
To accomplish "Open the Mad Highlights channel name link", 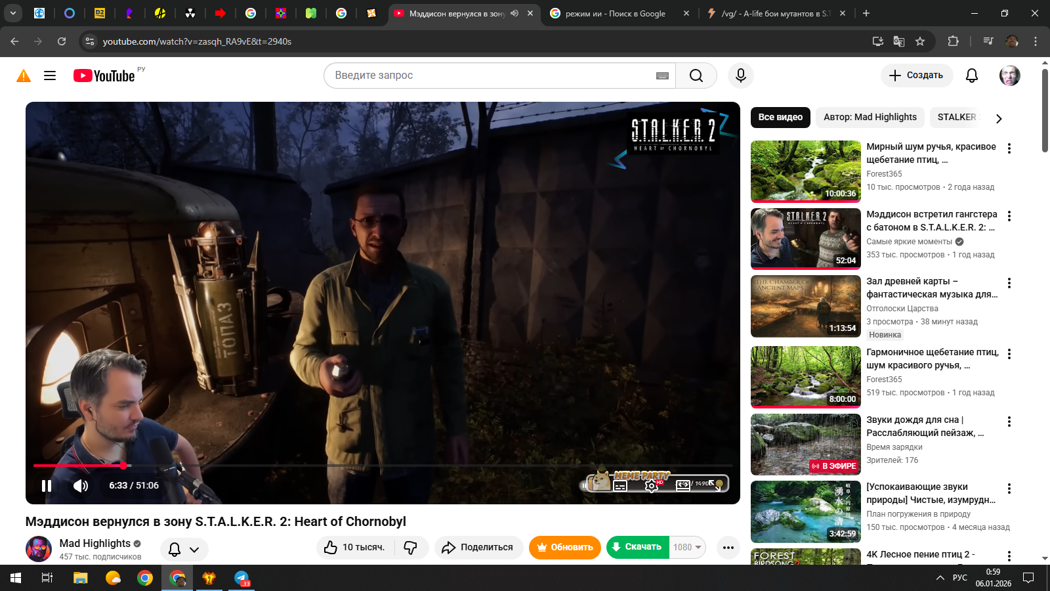I will pyautogui.click(x=95, y=543).
